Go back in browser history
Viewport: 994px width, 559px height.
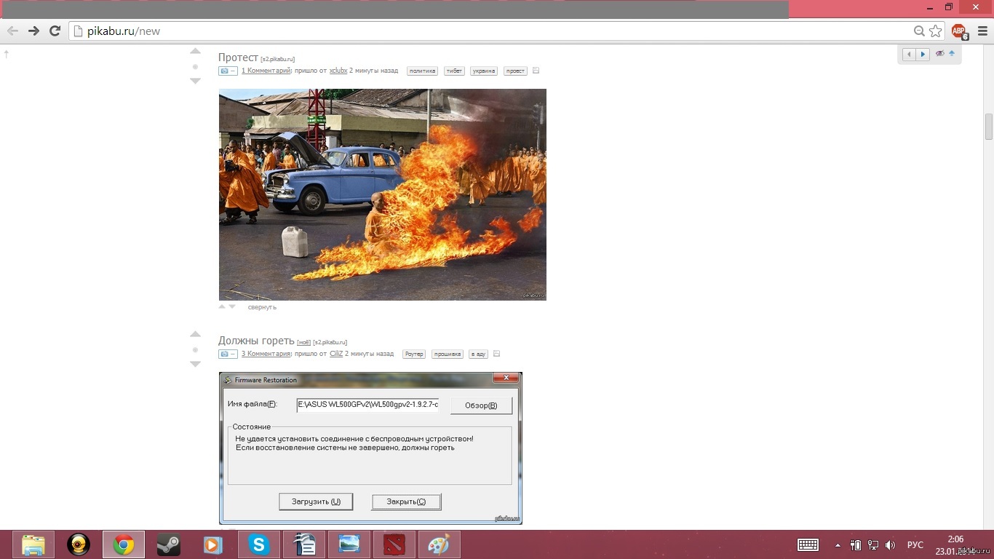12,31
